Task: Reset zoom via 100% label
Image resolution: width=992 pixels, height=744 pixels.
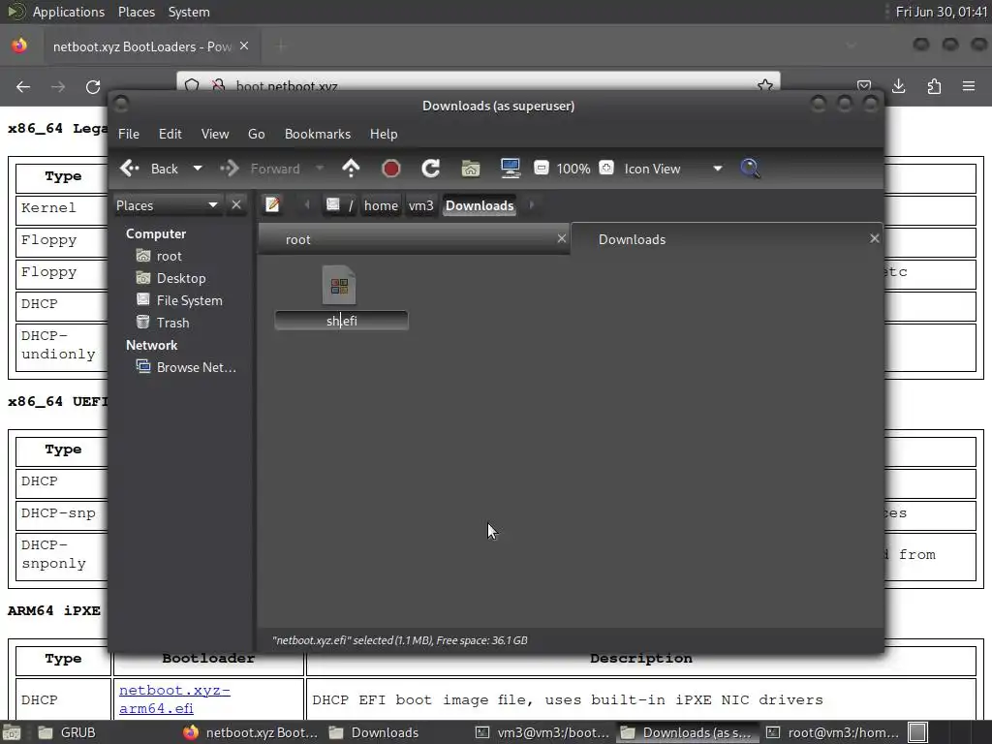Action: [x=573, y=169]
